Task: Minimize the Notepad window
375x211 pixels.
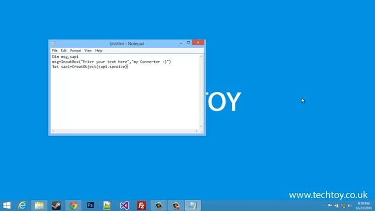Action: click(x=181, y=43)
